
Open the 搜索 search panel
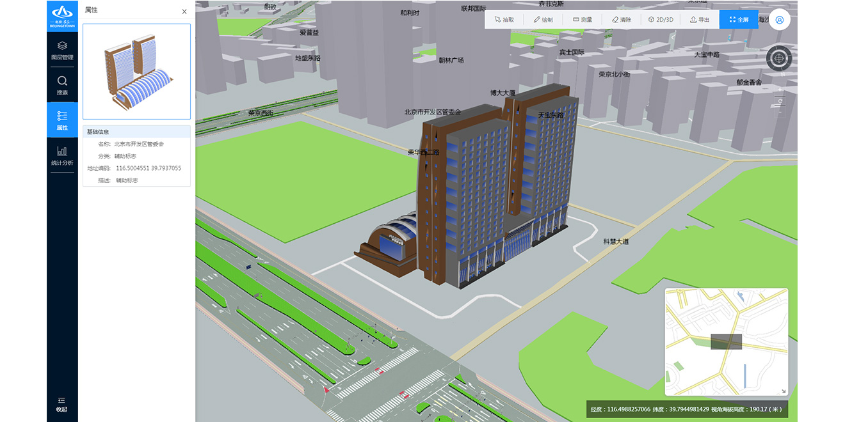pos(62,86)
